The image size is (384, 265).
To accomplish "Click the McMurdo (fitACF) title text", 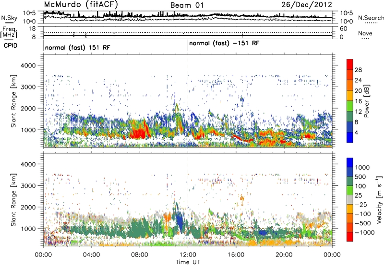I will point(81,4).
